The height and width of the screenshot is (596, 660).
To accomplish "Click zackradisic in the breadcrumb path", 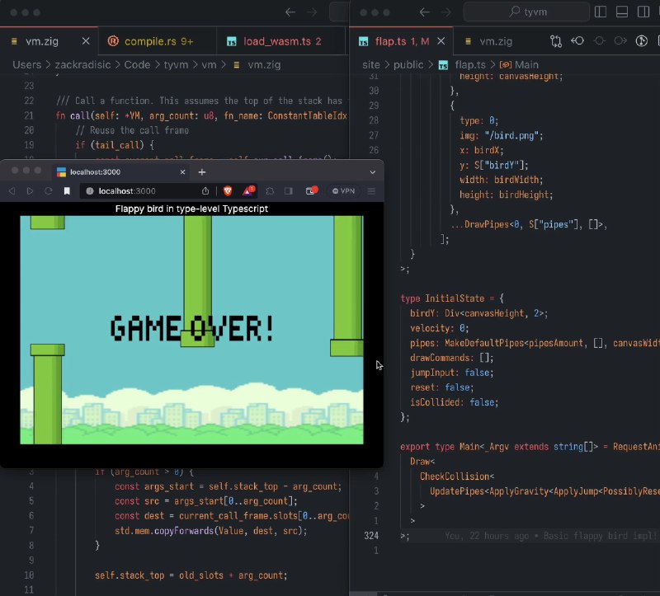I will tap(83, 65).
